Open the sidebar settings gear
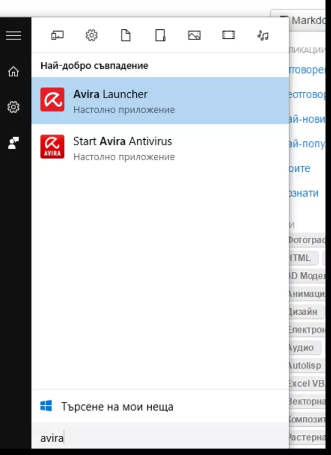 [x=13, y=107]
